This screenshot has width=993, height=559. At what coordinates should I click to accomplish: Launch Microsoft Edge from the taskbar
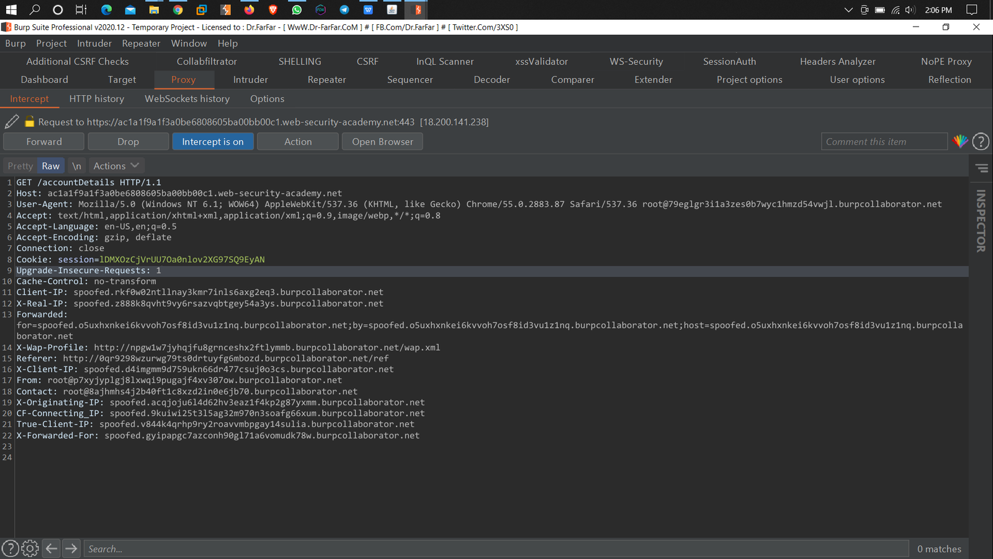tap(106, 10)
